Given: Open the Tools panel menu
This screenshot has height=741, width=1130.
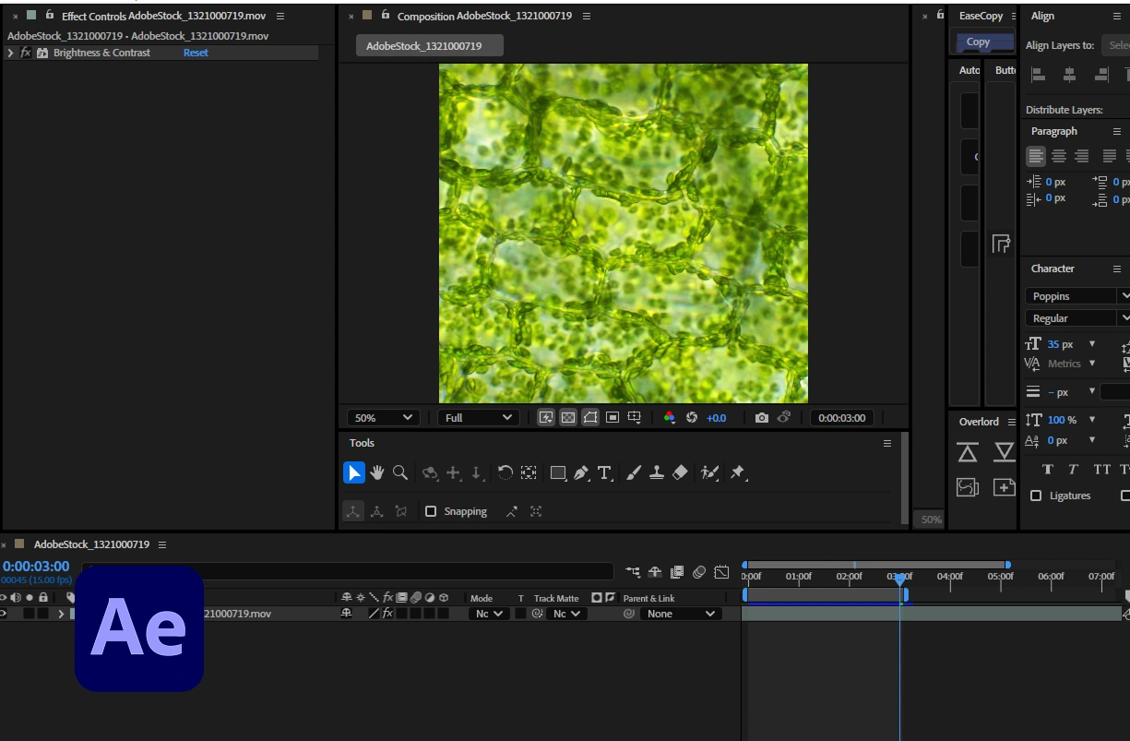Looking at the screenshot, I should pyautogui.click(x=887, y=443).
